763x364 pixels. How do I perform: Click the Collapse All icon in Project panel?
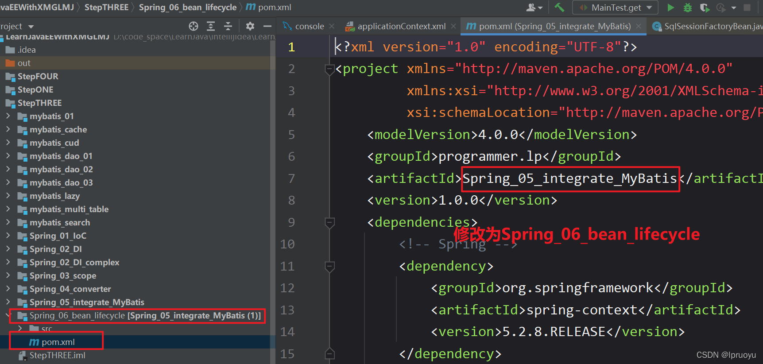[228, 26]
